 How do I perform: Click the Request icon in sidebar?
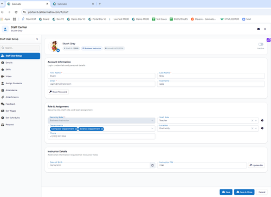coord(3,125)
